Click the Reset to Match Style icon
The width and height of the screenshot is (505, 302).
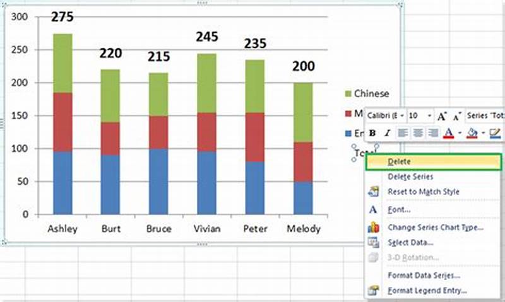pos(373,192)
